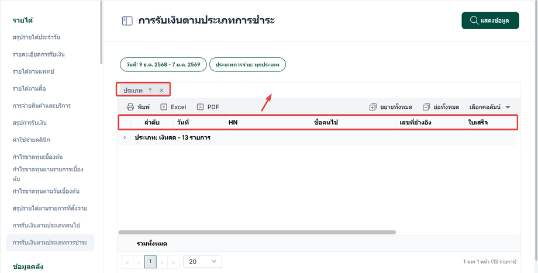Click the พิมพ์ print button
538x273 pixels.
pyautogui.click(x=138, y=107)
